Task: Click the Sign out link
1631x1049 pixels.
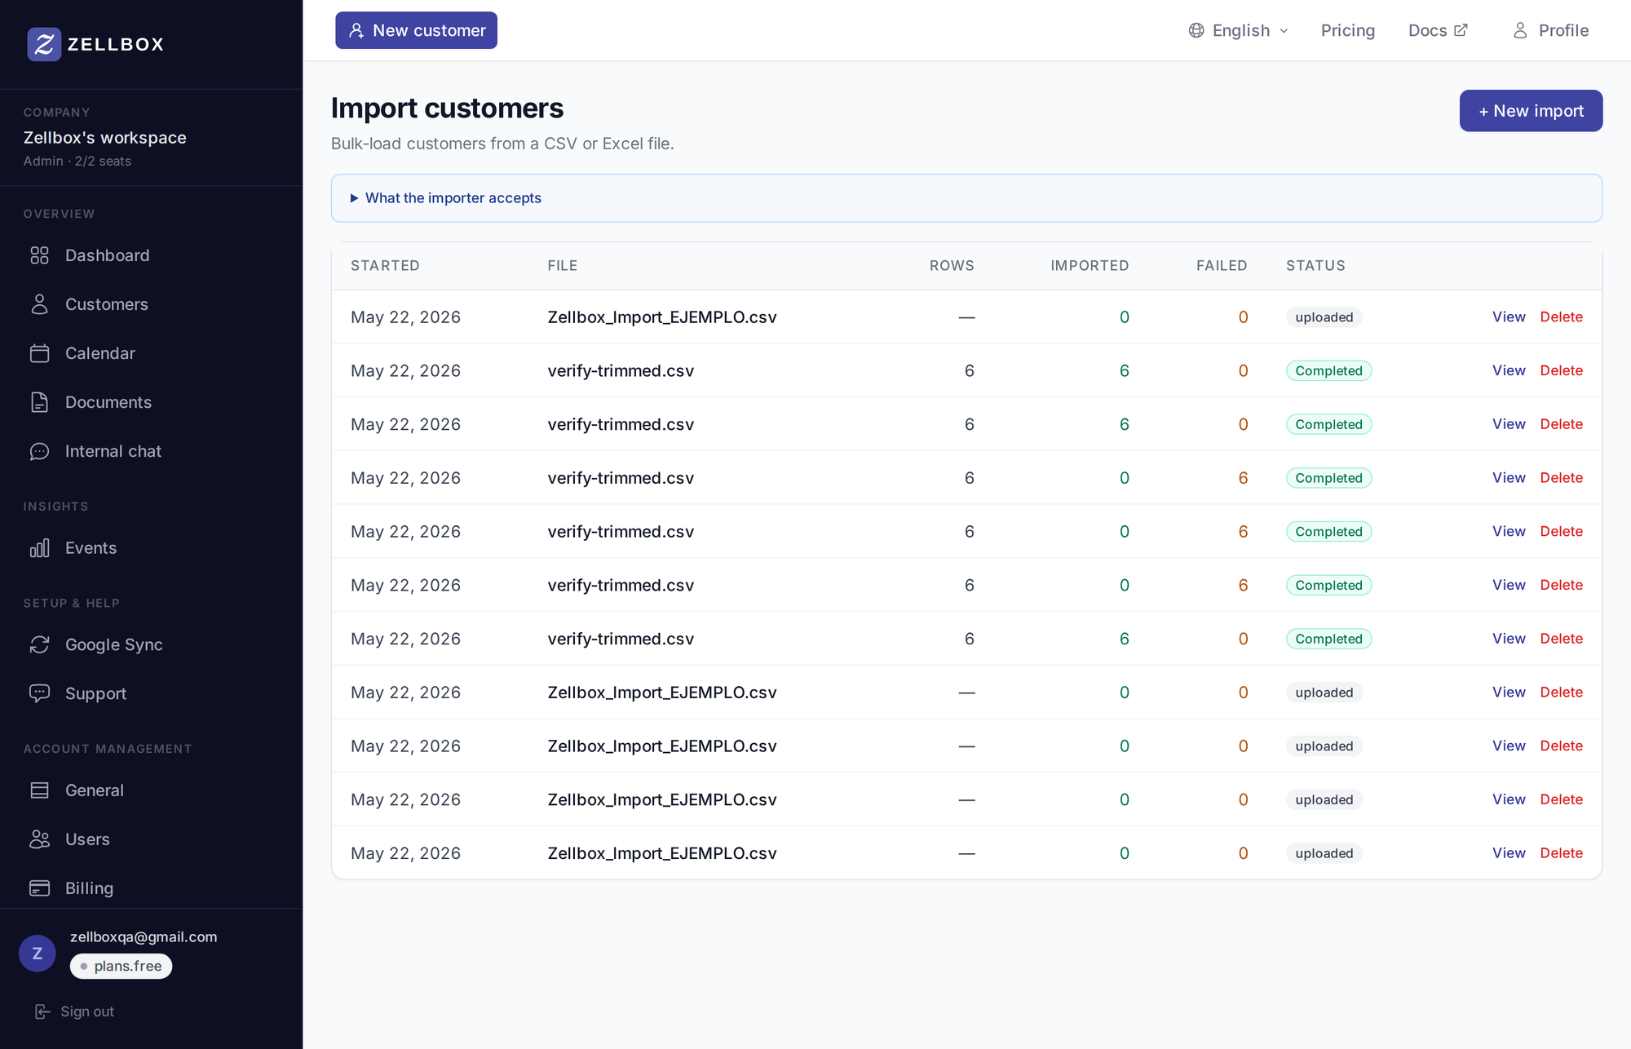Action: [74, 1011]
